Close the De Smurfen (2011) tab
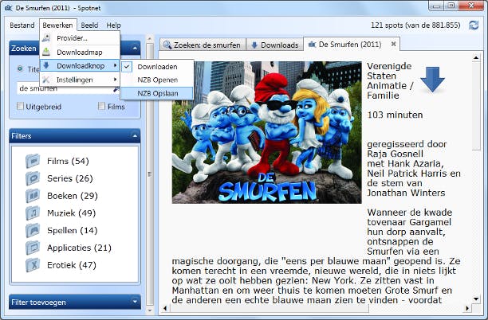 pyautogui.click(x=393, y=44)
